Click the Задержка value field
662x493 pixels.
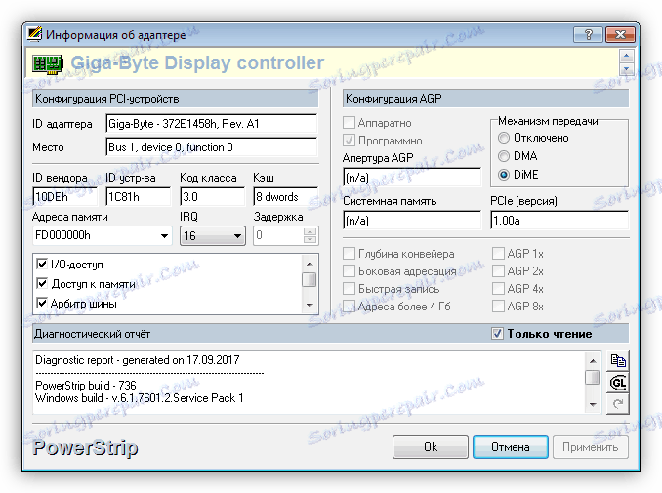278,235
